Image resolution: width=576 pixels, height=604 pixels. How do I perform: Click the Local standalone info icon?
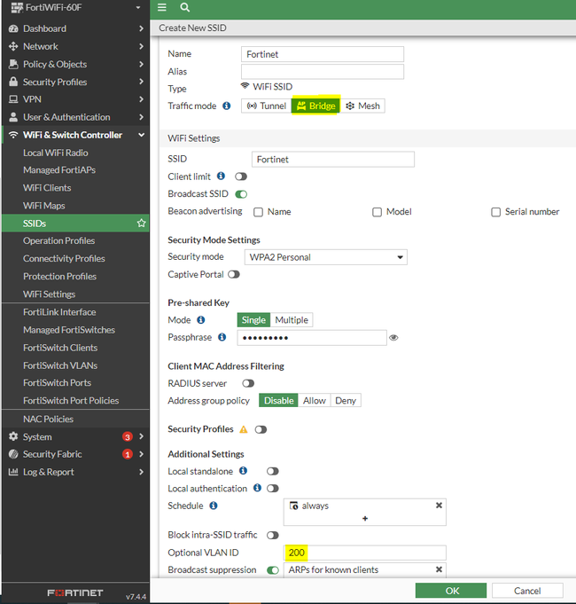[x=243, y=470]
